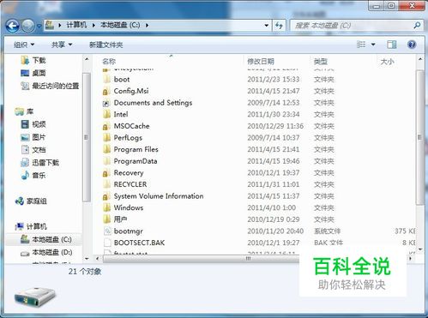This screenshot has width=428, height=318.
Task: Click the Forward navigation arrow button
Action: (x=28, y=26)
